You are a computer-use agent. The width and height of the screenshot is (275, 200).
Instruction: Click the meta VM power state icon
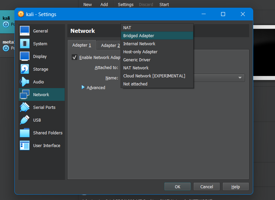click(6, 48)
